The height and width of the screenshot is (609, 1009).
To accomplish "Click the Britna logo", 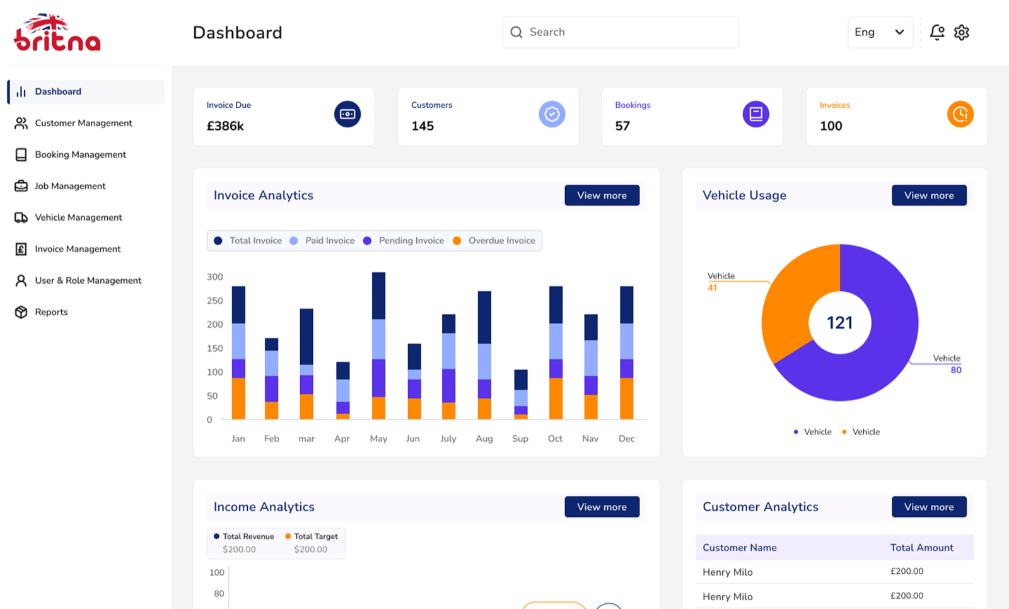I will [x=57, y=32].
